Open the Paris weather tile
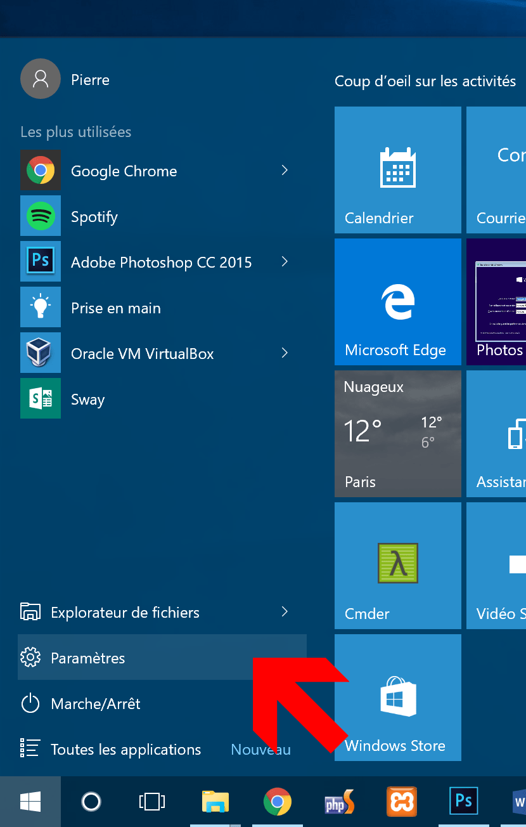The width and height of the screenshot is (526, 827). pos(398,434)
